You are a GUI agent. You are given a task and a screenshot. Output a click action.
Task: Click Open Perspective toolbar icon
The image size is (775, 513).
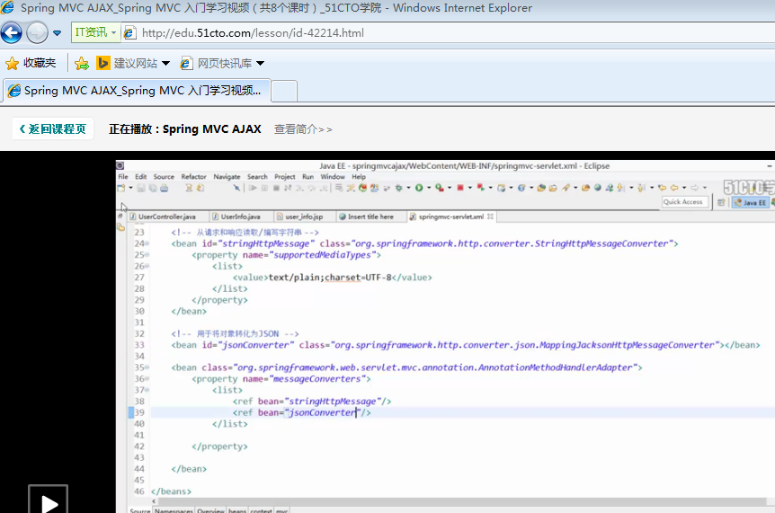coord(721,202)
